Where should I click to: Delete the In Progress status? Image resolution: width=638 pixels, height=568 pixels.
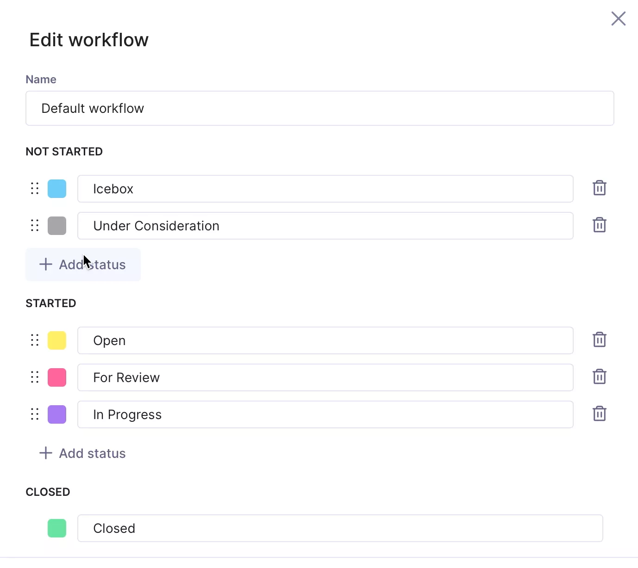[600, 414]
